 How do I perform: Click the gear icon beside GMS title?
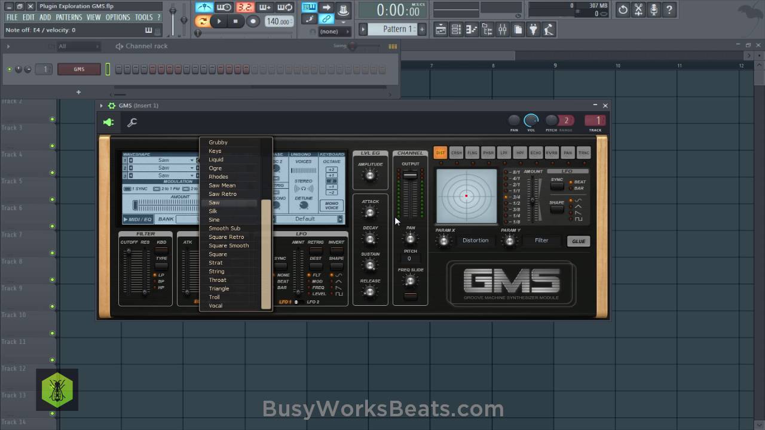pos(111,106)
